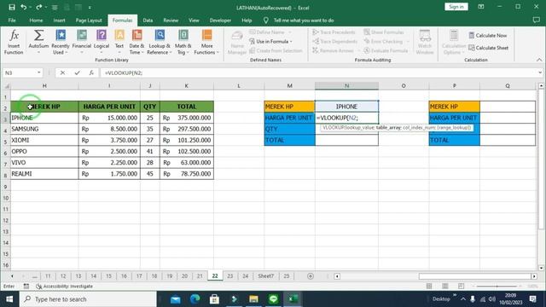Click the horizontal scrollbar right arrow

click(534, 276)
